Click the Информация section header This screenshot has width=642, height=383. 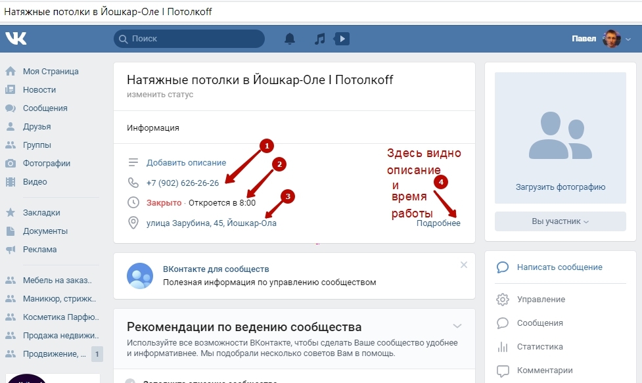(152, 127)
